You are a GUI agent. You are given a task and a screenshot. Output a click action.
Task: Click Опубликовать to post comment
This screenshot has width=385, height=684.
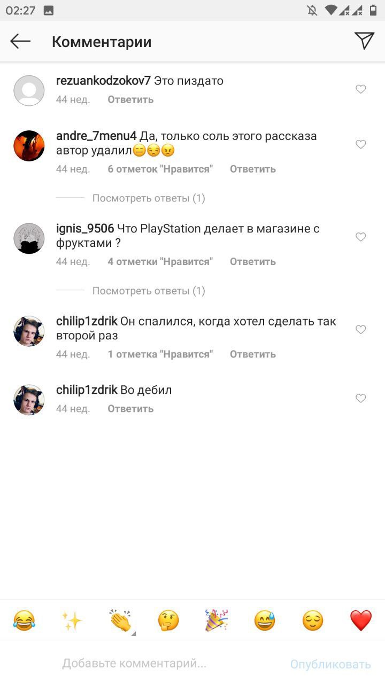coord(330,664)
